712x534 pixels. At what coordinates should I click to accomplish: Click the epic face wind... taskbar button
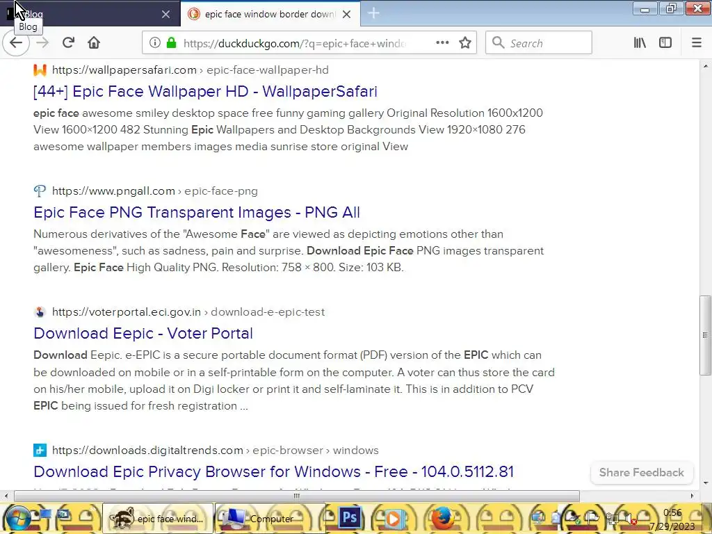158,518
